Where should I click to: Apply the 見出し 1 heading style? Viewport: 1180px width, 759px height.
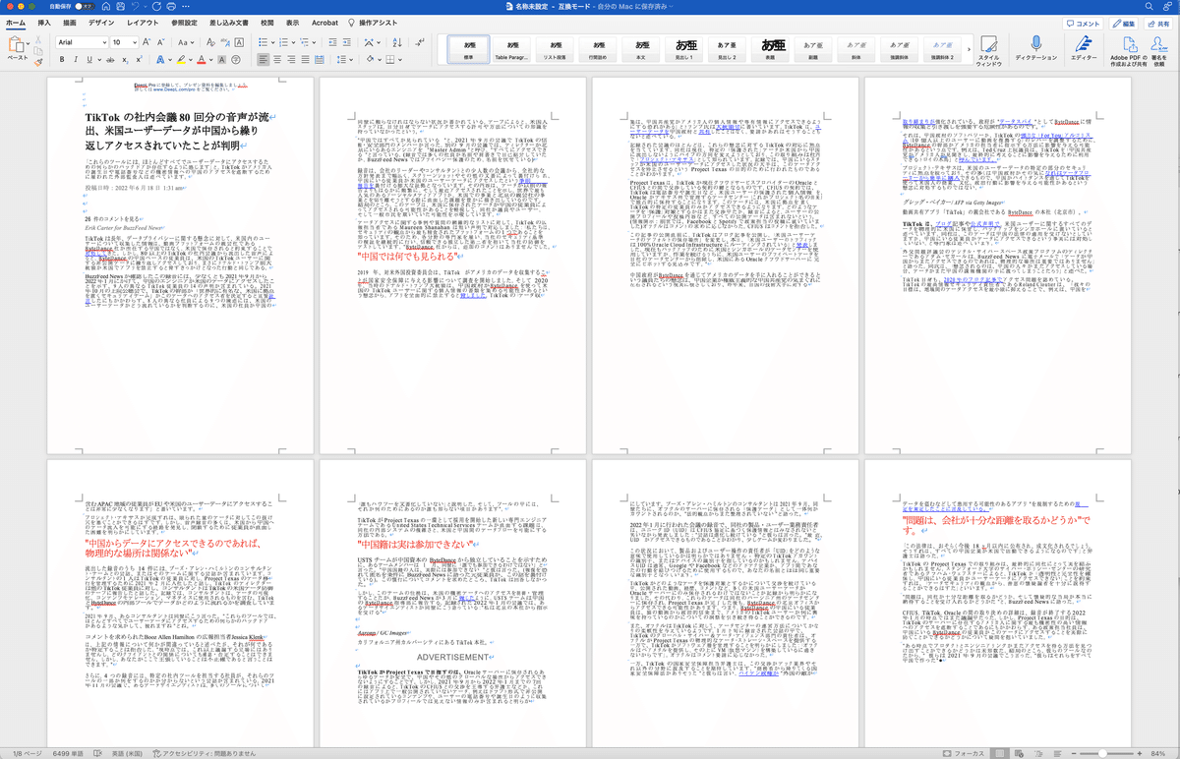tap(684, 50)
